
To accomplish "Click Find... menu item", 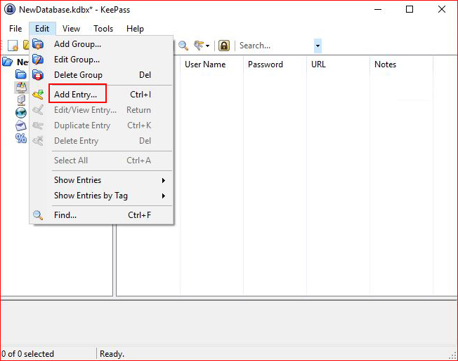I will coord(101,215).
